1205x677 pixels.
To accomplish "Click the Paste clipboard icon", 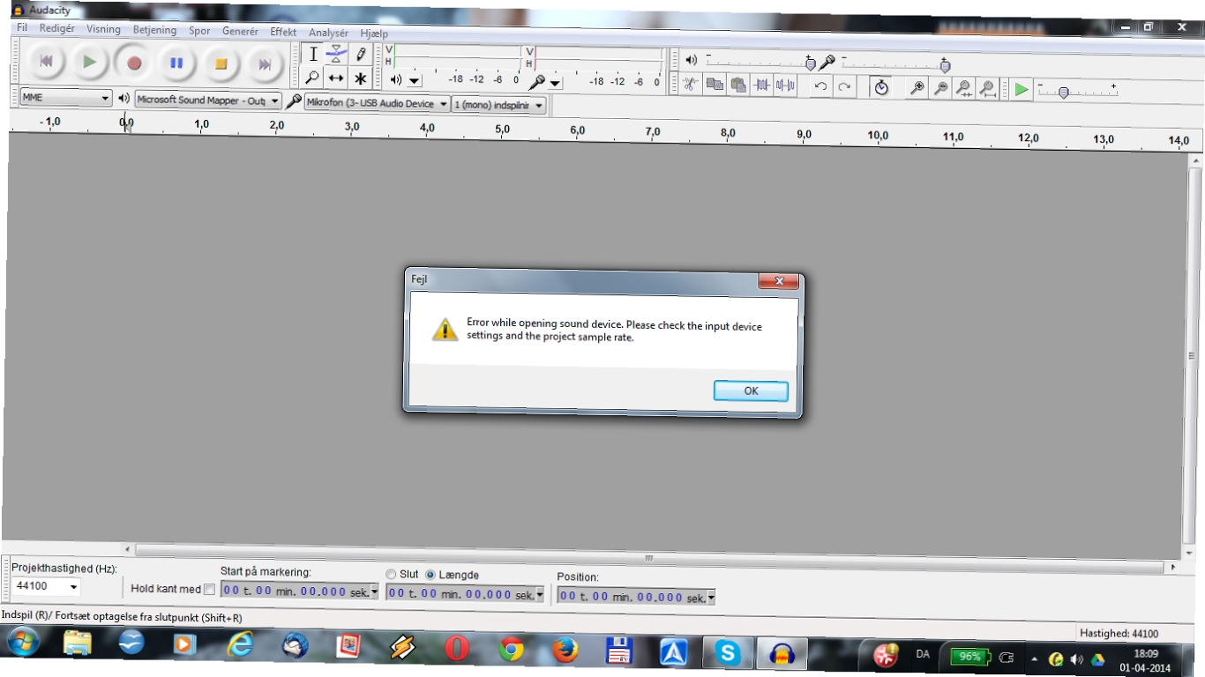I will click(x=738, y=86).
